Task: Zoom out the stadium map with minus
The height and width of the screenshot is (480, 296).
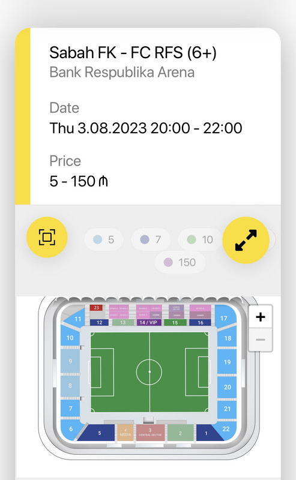Action: point(261,340)
